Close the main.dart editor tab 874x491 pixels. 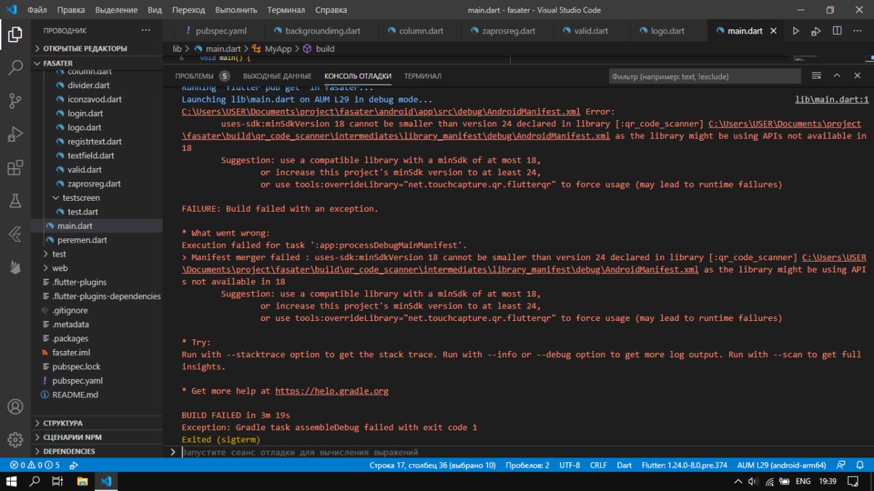point(774,31)
